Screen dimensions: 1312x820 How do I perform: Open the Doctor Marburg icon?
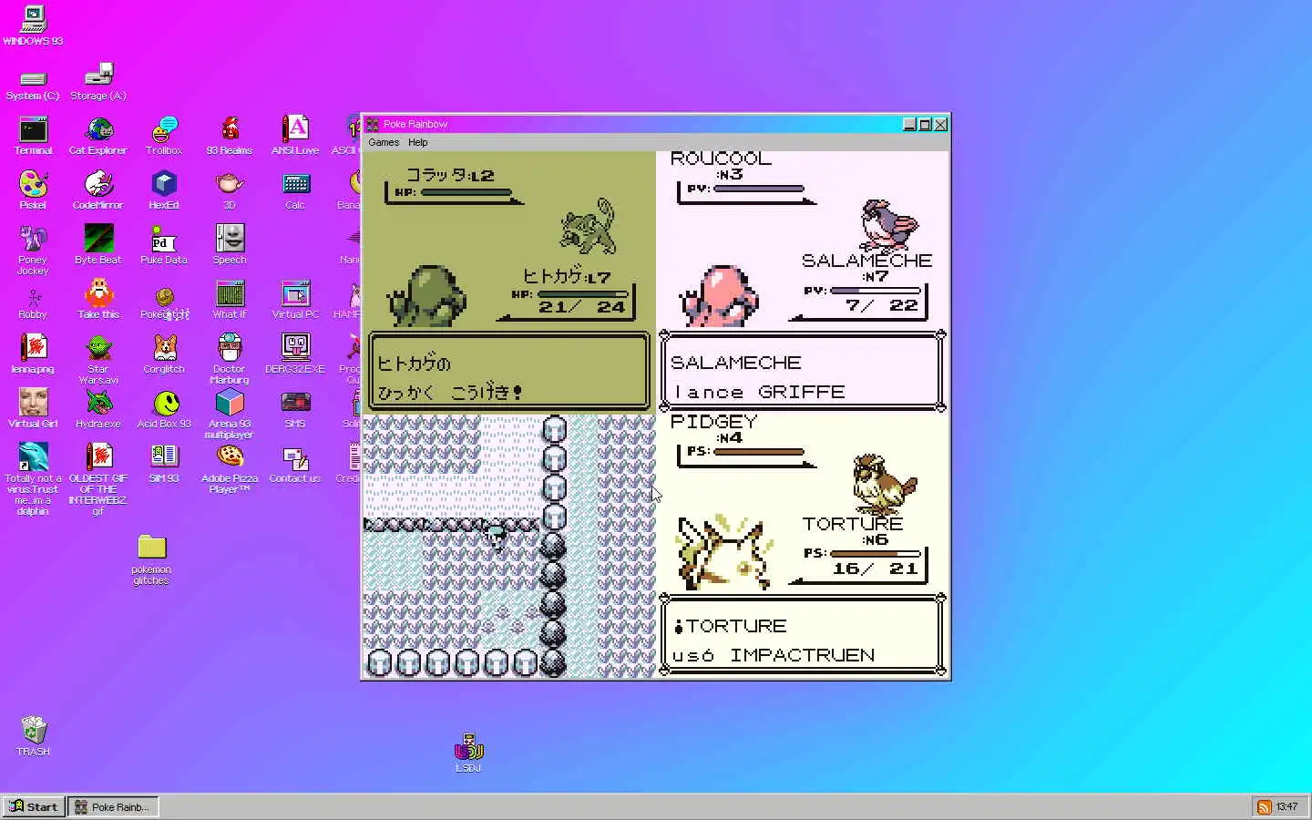230,360
